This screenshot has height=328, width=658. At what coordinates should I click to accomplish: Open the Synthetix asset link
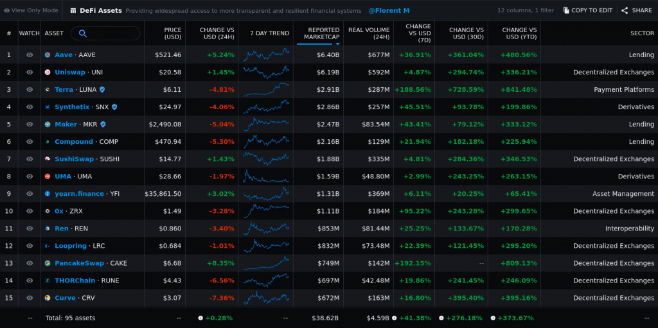click(72, 107)
